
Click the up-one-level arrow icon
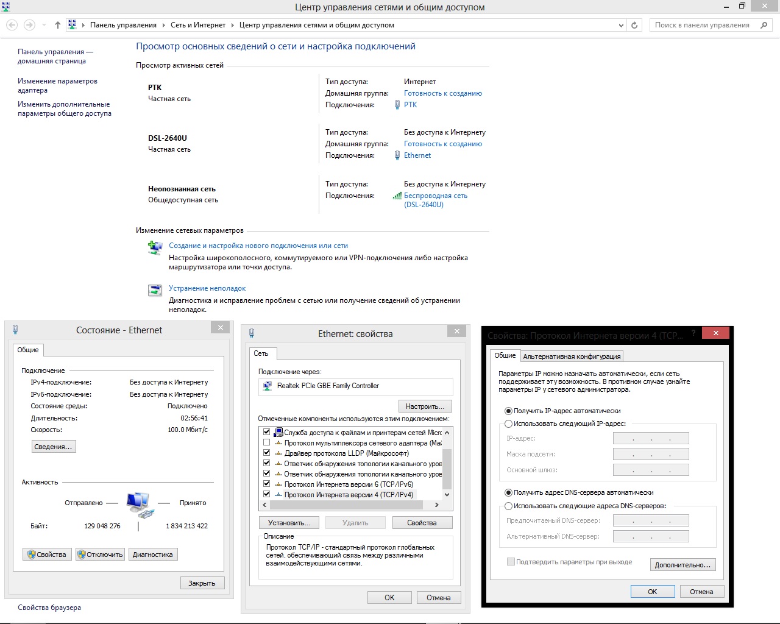tap(57, 25)
